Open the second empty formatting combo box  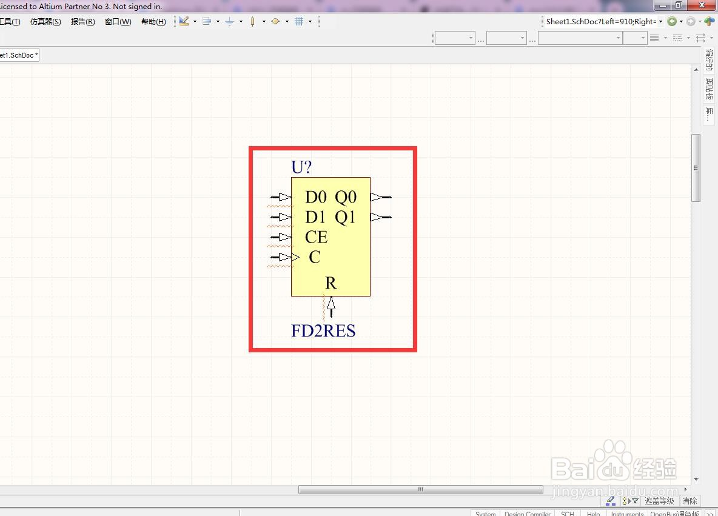click(x=506, y=38)
